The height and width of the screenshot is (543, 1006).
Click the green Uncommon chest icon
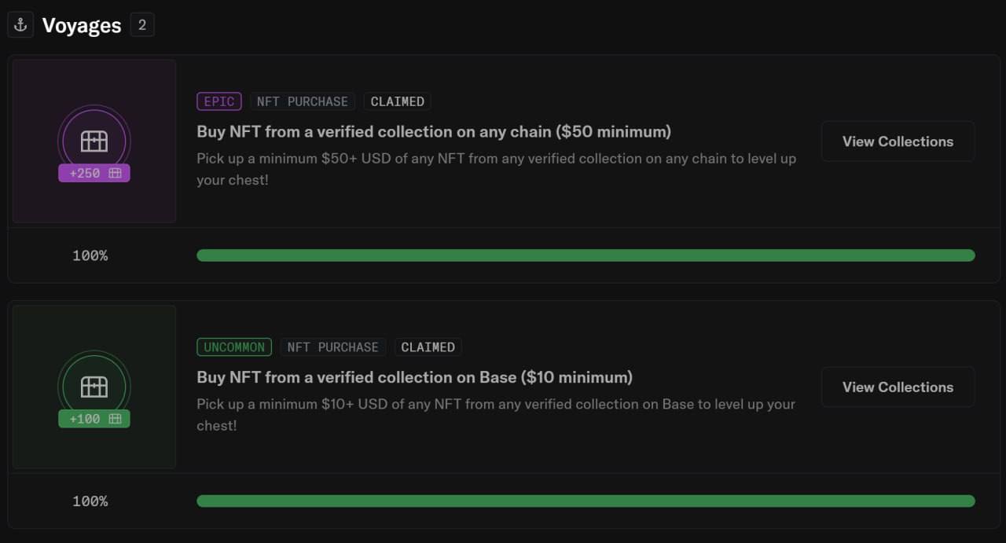pyautogui.click(x=94, y=387)
